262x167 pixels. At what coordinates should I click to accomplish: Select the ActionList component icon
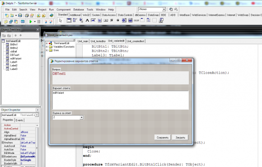[161, 20]
